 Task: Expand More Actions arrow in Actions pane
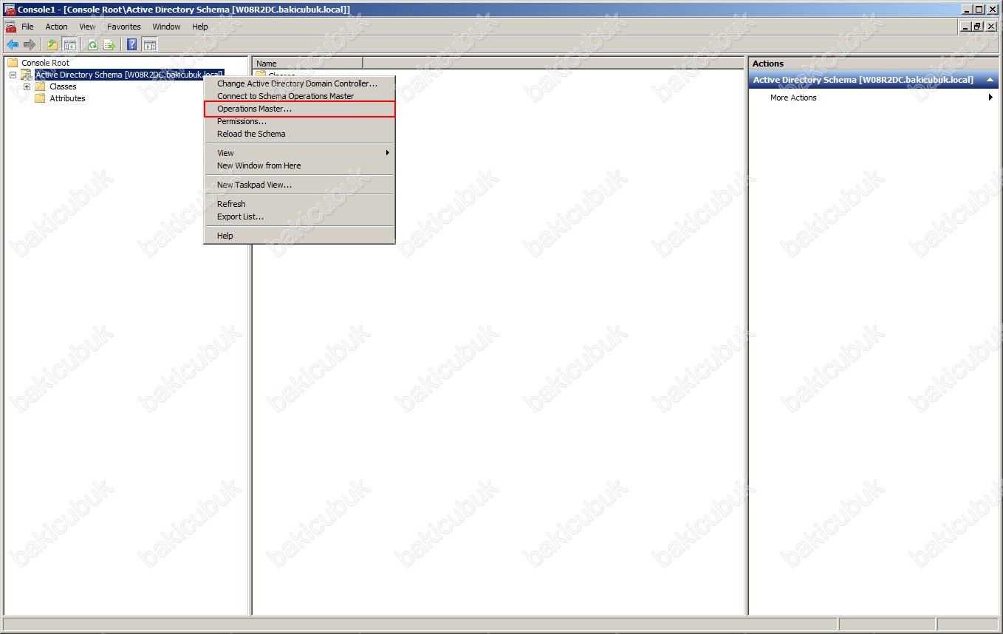pos(990,98)
